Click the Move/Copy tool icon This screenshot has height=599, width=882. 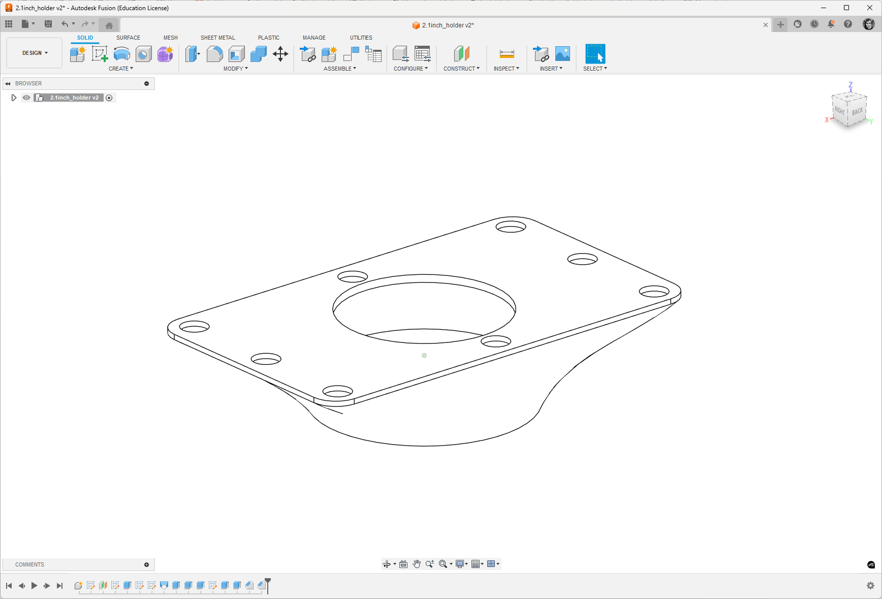[x=280, y=54]
